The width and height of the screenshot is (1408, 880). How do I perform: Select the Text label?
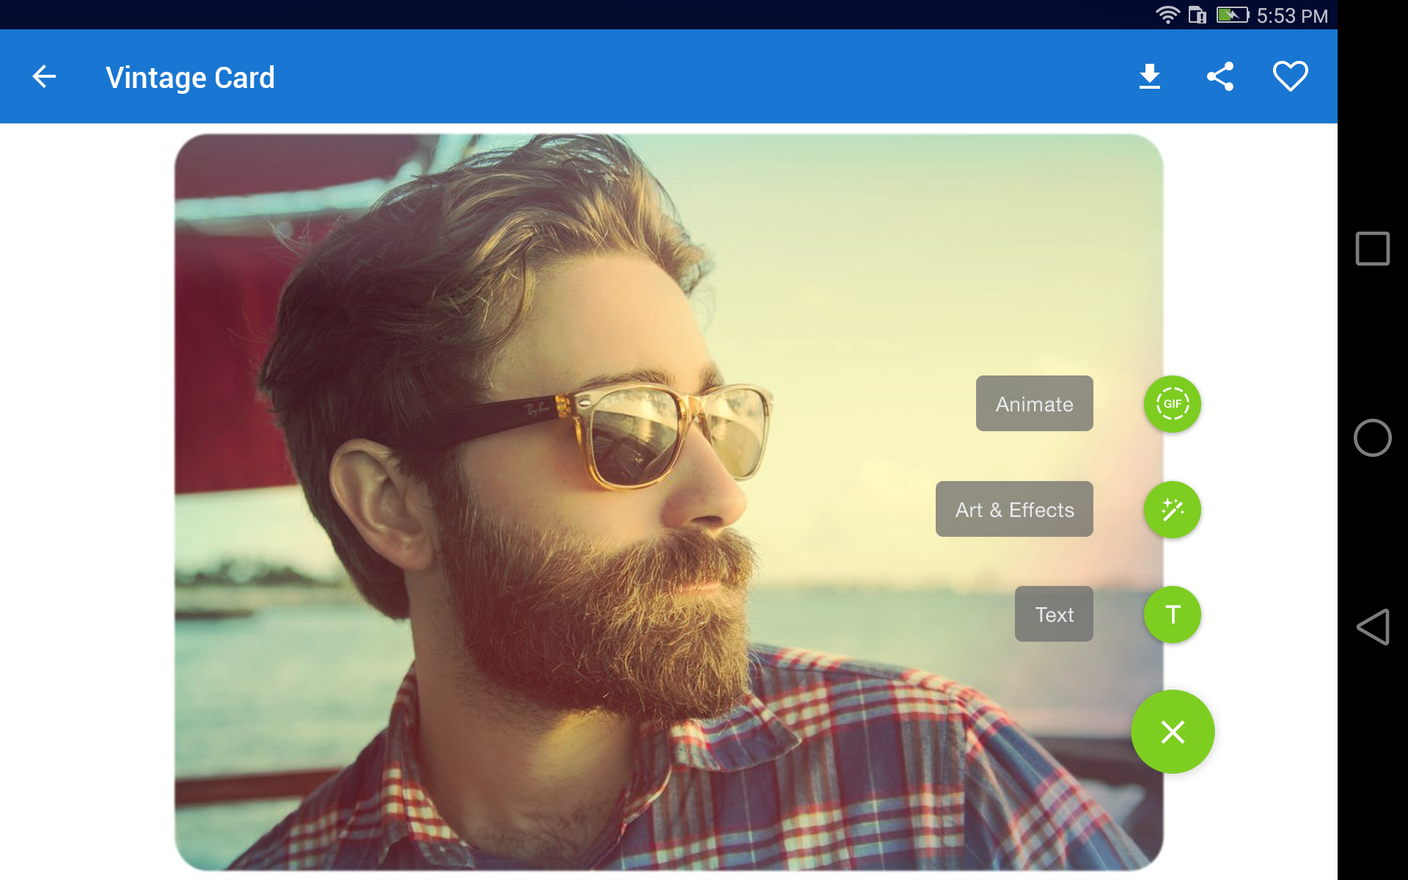(x=1054, y=615)
